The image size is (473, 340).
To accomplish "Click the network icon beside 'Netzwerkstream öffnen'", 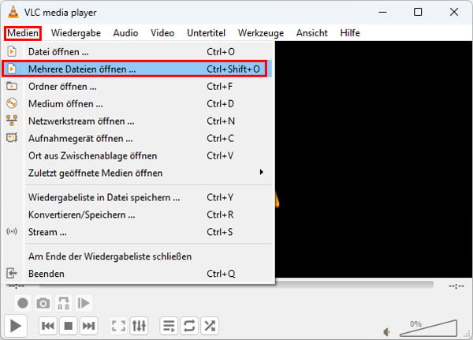I will tap(12, 121).
